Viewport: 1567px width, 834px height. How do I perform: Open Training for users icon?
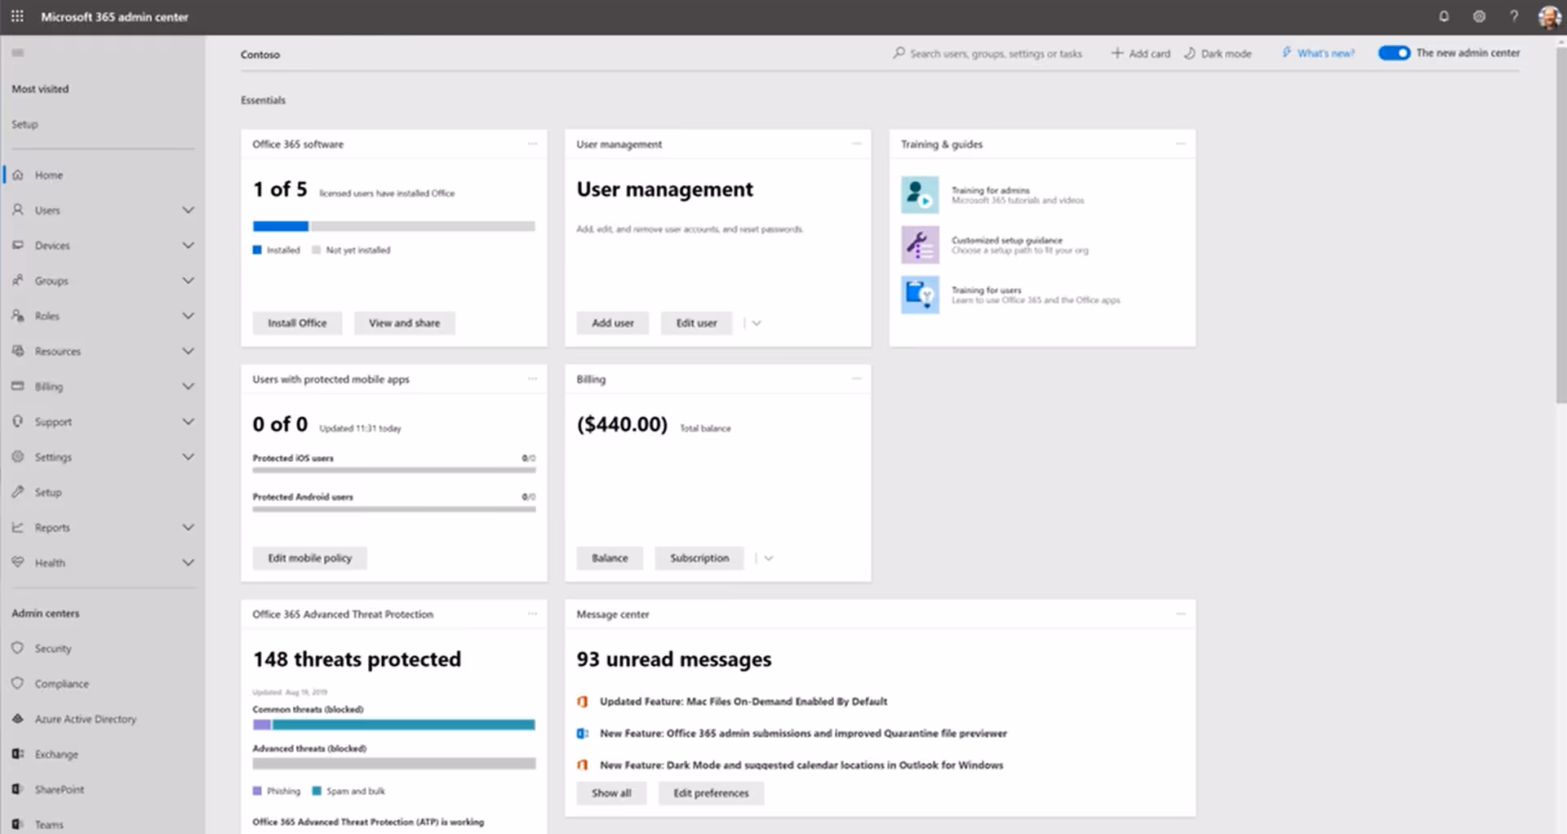pyautogui.click(x=920, y=295)
